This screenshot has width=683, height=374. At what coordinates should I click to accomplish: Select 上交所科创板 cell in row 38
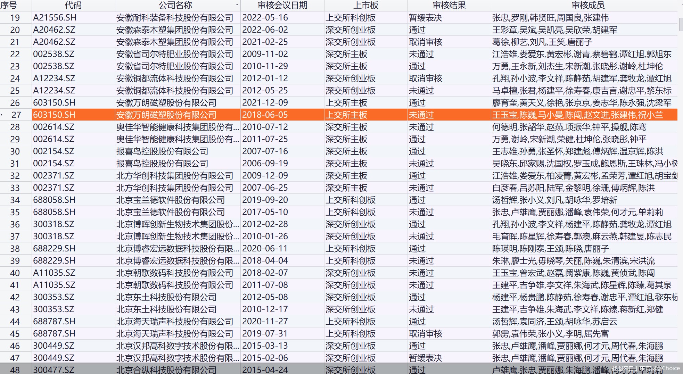tap(350, 249)
